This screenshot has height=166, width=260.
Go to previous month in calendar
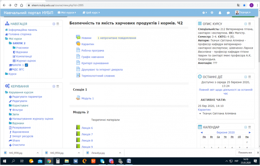(201, 132)
